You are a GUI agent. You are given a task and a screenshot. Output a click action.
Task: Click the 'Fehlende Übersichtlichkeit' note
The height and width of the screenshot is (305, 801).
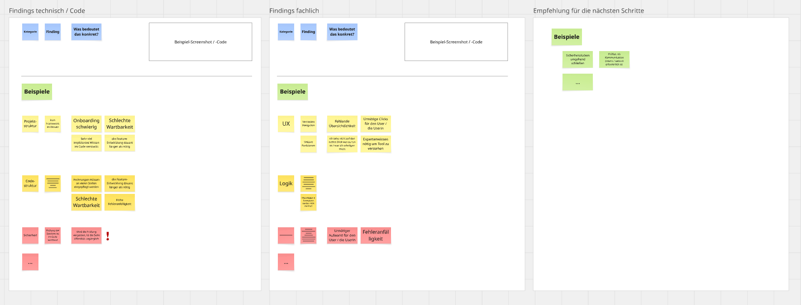(342, 124)
